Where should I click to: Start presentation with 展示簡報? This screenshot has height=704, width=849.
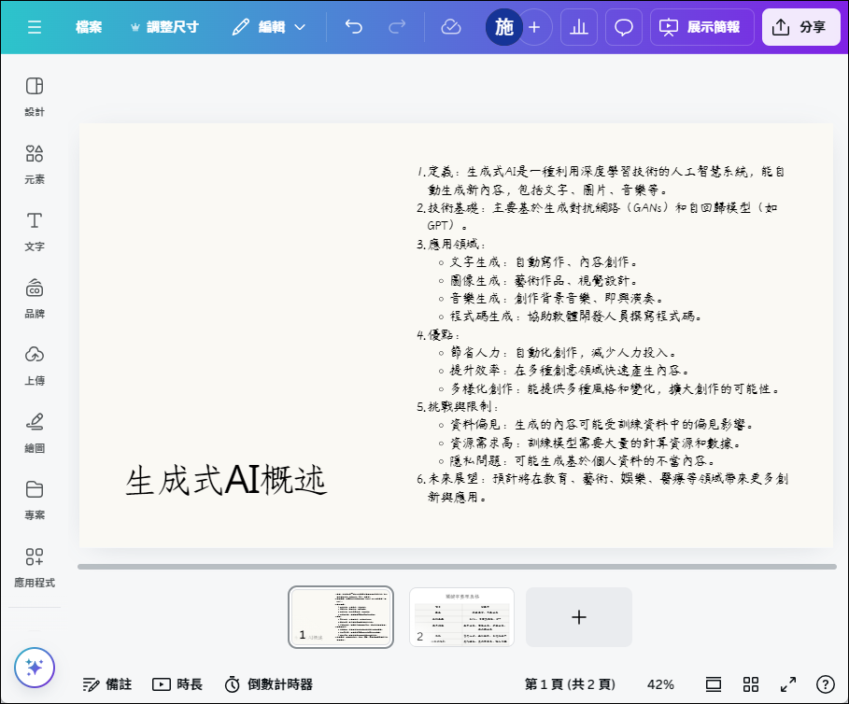[x=701, y=27]
